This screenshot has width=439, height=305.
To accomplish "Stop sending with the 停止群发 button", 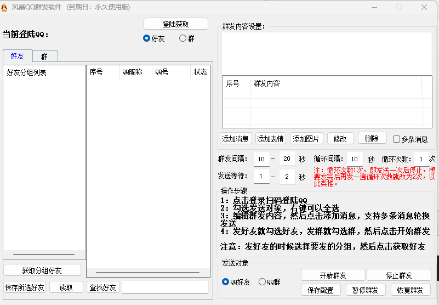I will pyautogui.click(x=398, y=275).
